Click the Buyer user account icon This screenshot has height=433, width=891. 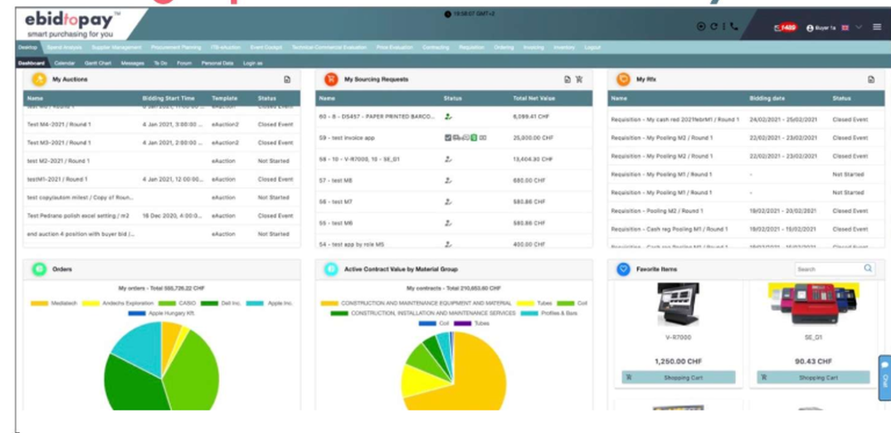pos(810,28)
